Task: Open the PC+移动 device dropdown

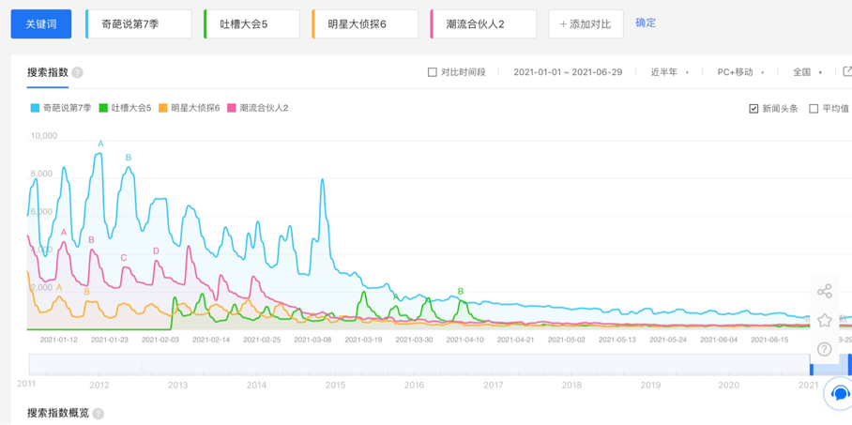Action: 740,72
